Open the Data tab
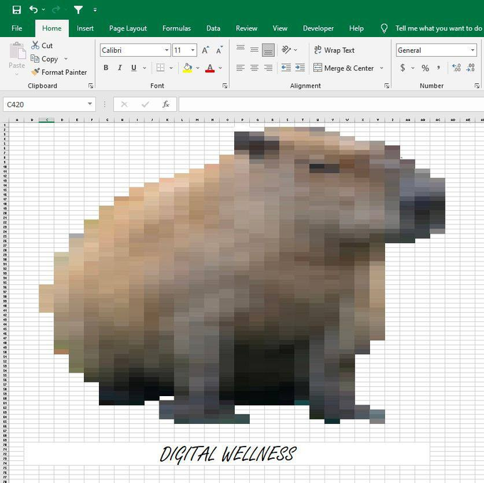The height and width of the screenshot is (483, 484). click(x=214, y=28)
